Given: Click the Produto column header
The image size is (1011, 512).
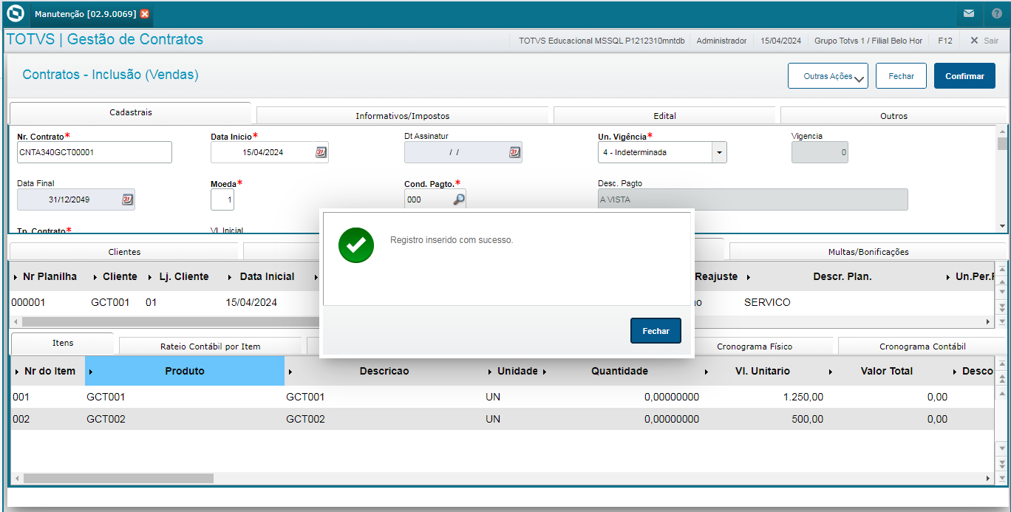Looking at the screenshot, I should [185, 371].
